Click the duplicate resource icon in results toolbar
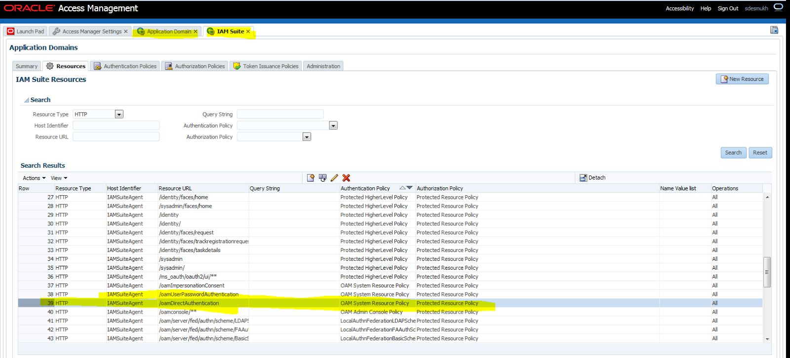Viewport: 790px width, 358px height. 322,178
